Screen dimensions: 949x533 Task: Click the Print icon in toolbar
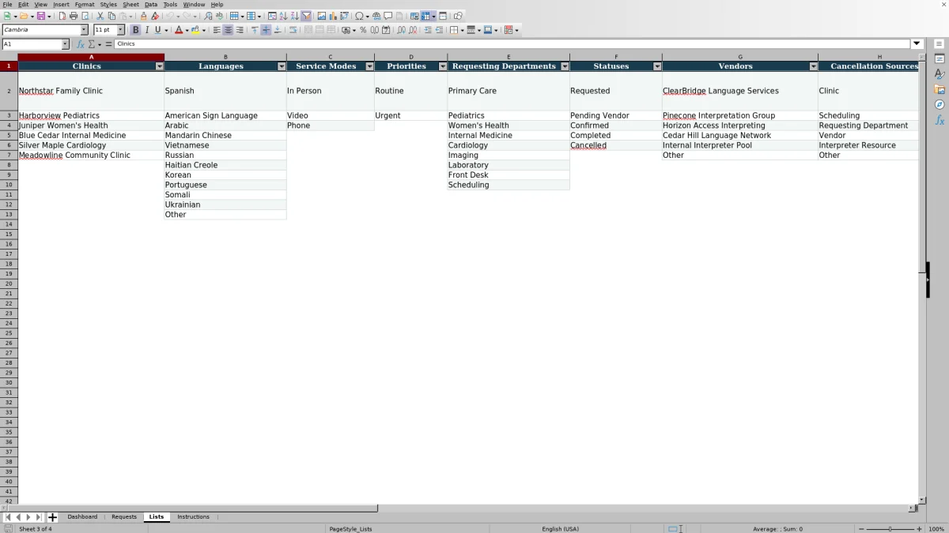coord(74,16)
